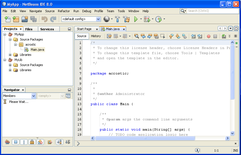Run the project with green play icon
This screenshot has height=155, width=241.
(136, 19)
